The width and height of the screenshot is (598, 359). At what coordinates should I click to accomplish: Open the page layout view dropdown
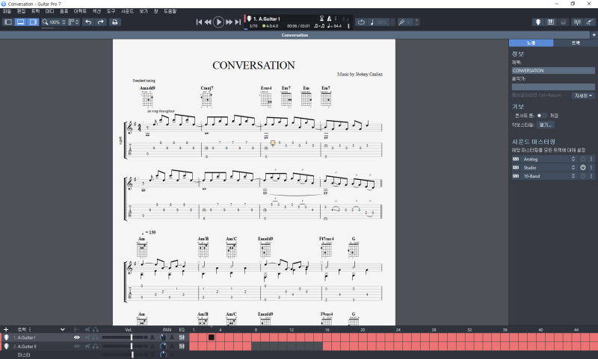73,22
